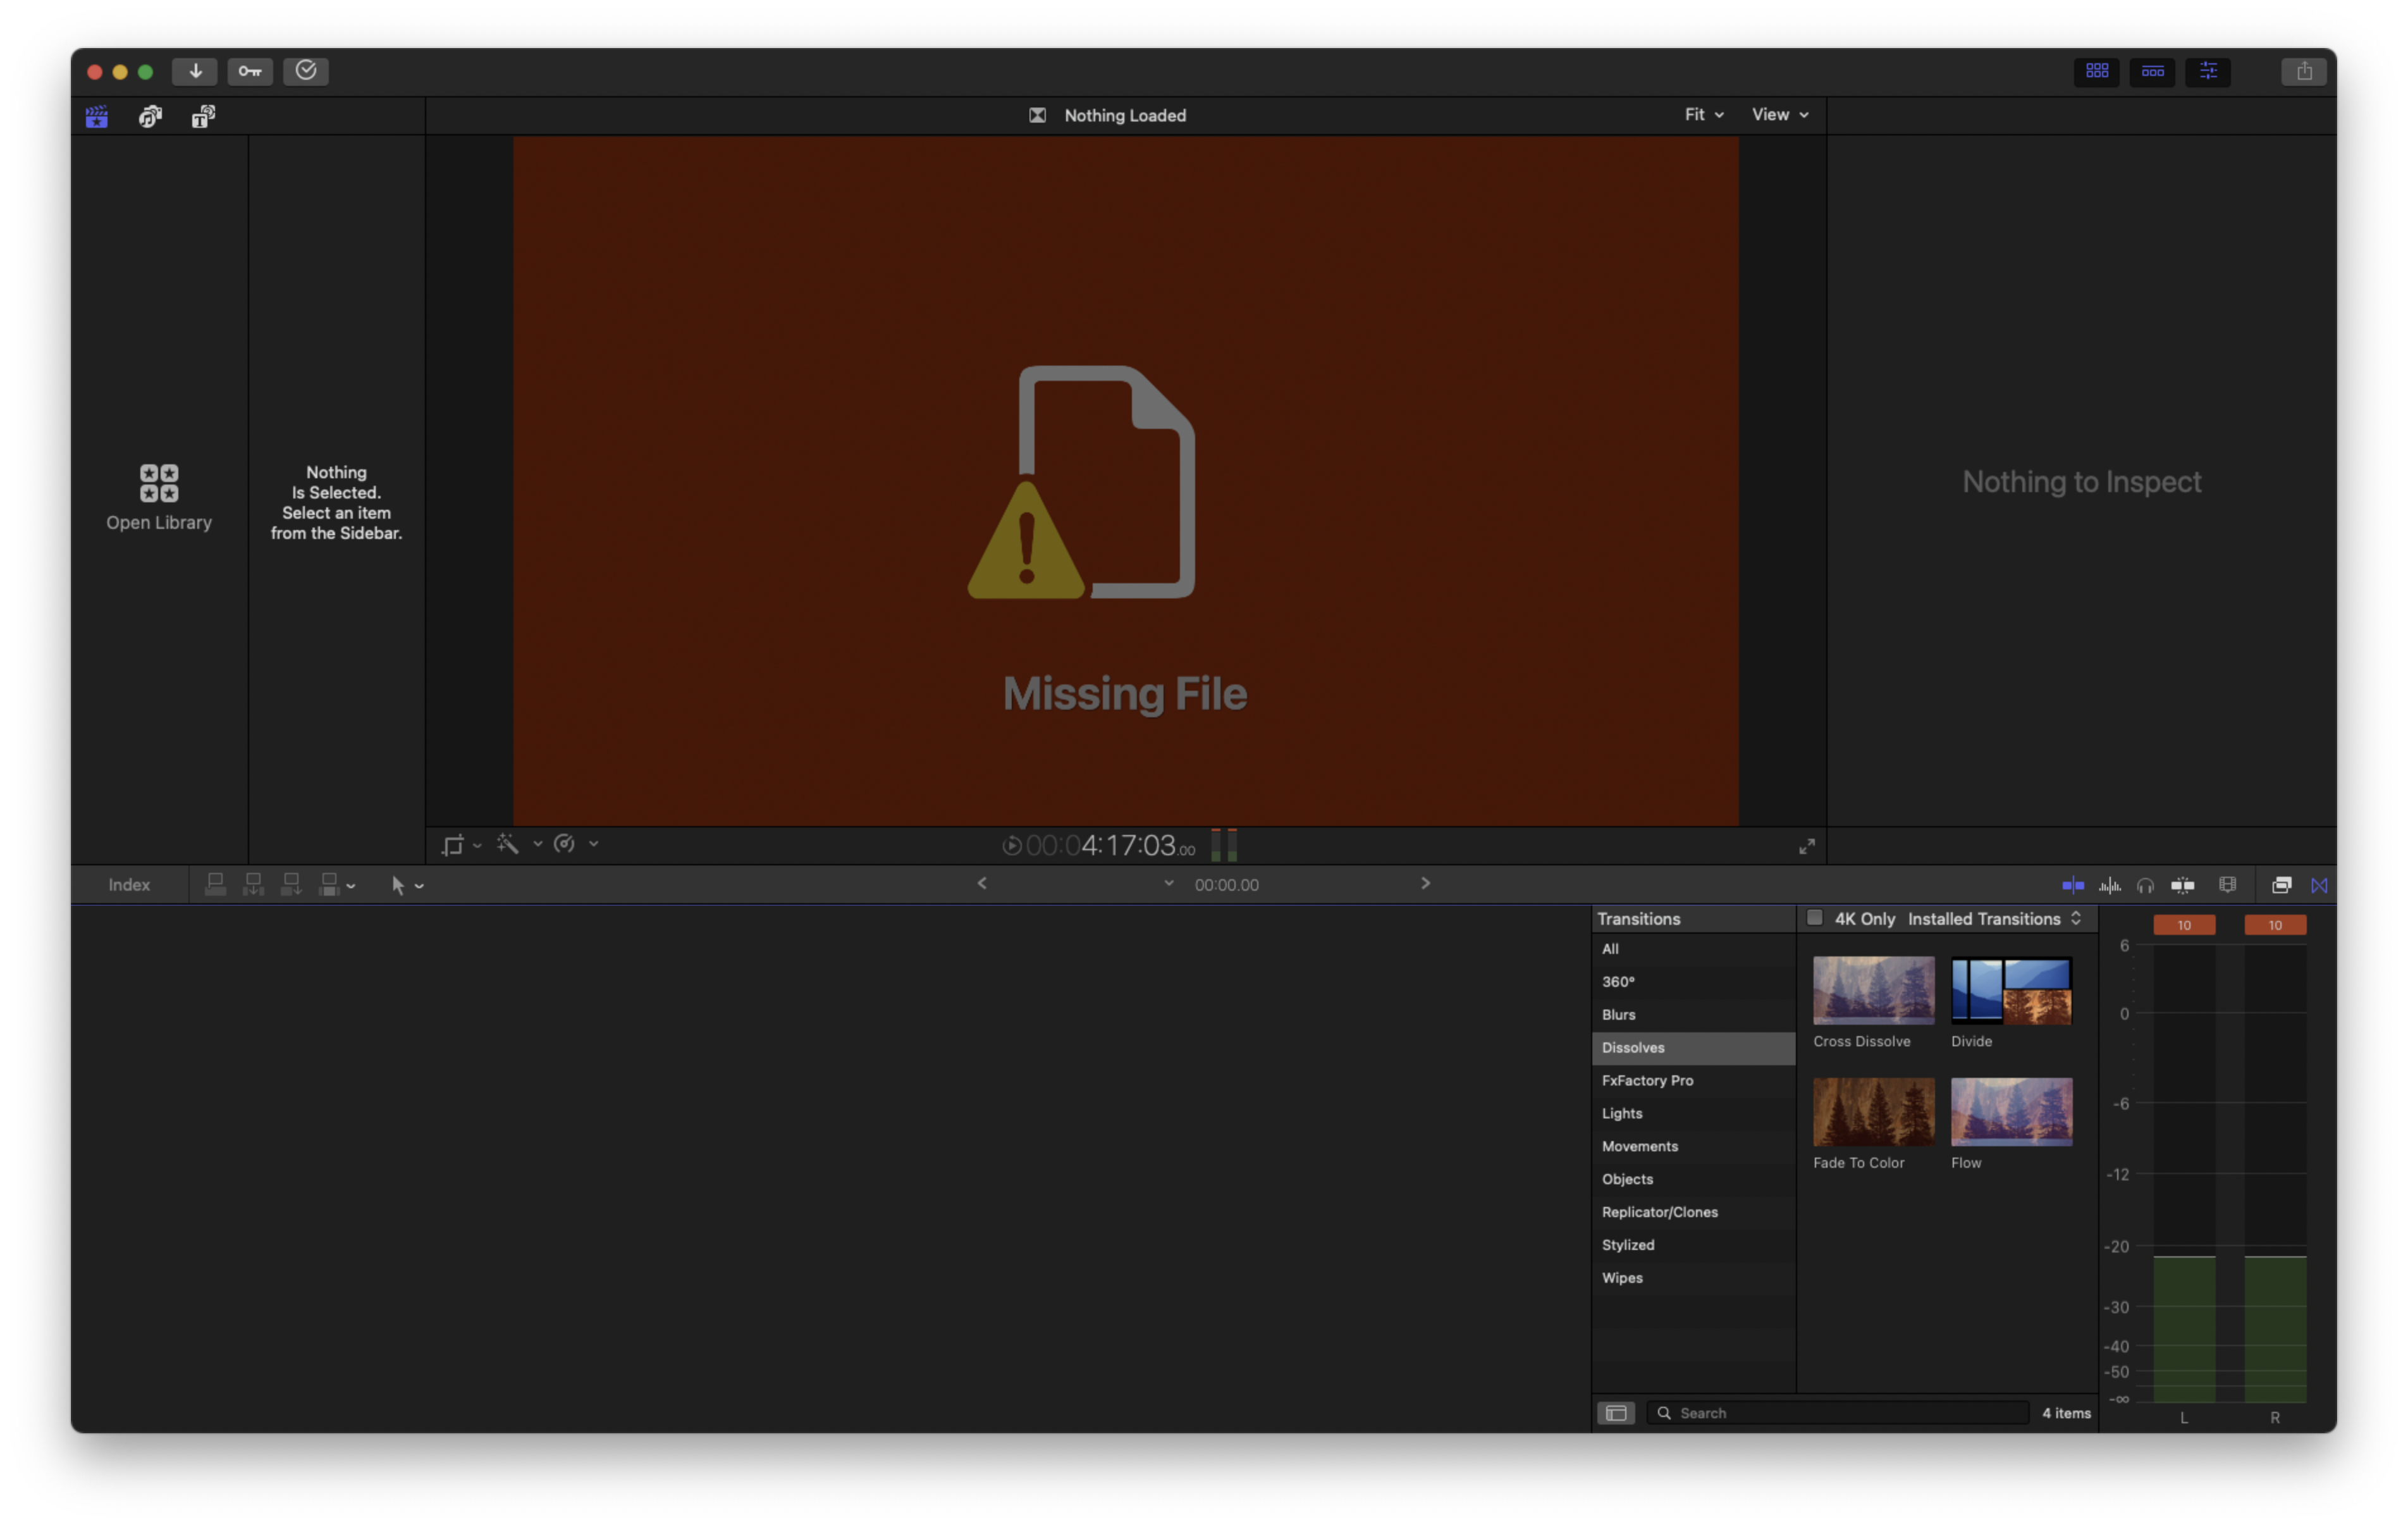Image resolution: width=2408 pixels, height=1527 pixels.
Task: Click the transitions Search field
Action: pyautogui.click(x=1840, y=1413)
